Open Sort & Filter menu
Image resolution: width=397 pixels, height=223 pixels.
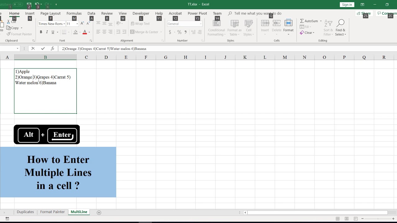coord(328,28)
